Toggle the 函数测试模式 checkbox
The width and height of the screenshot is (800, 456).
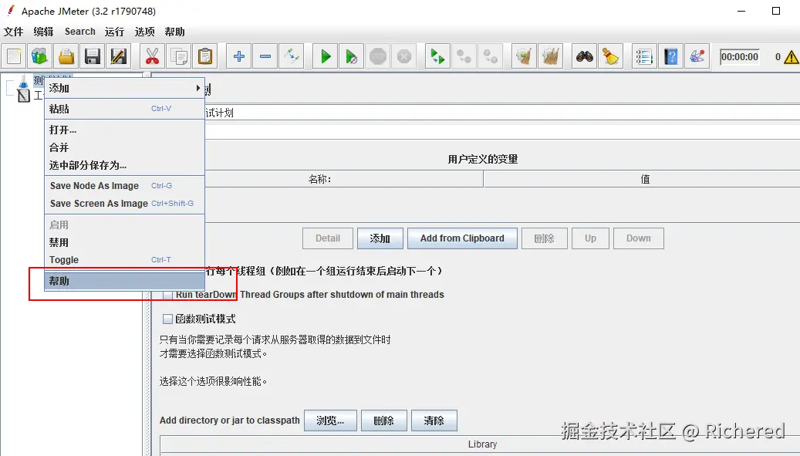167,319
